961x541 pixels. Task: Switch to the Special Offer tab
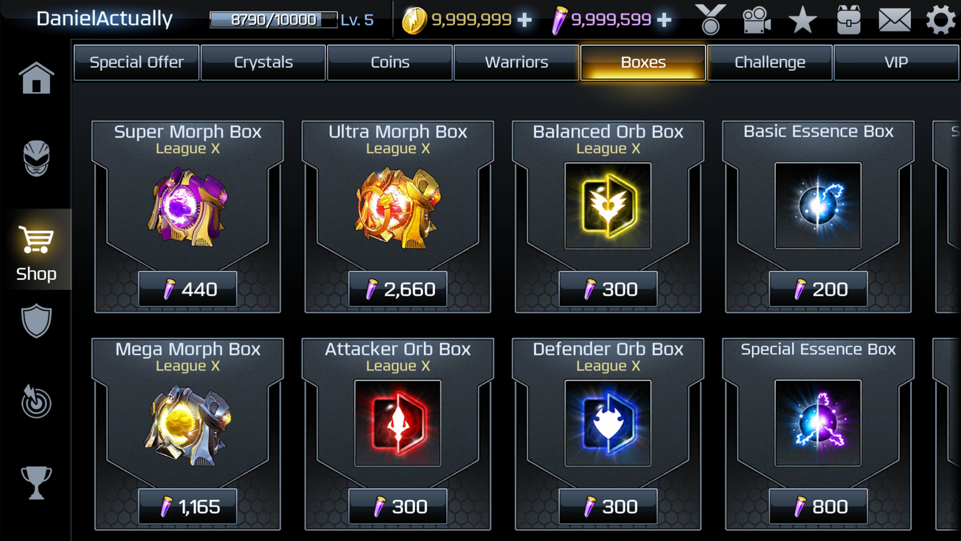(x=136, y=63)
